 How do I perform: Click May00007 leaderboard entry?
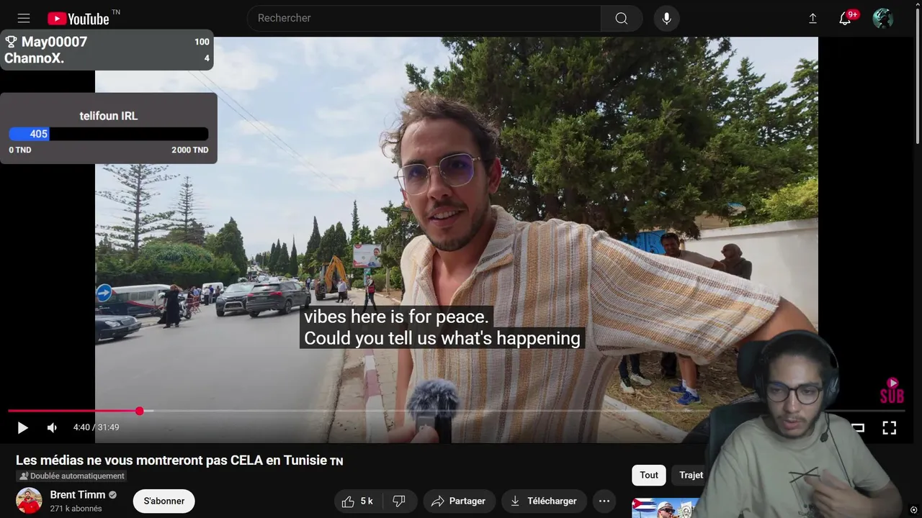click(108, 42)
